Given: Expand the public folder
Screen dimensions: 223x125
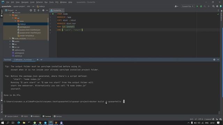Looking at the screenshot, I should click(x=10, y=41).
